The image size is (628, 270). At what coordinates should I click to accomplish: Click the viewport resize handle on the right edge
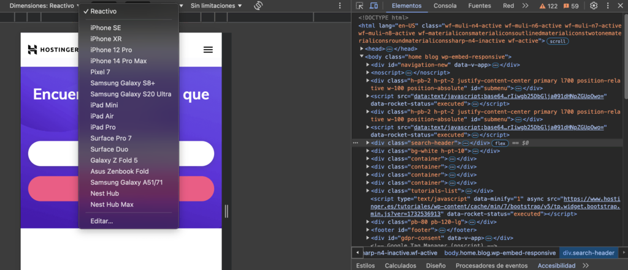pyautogui.click(x=226, y=211)
